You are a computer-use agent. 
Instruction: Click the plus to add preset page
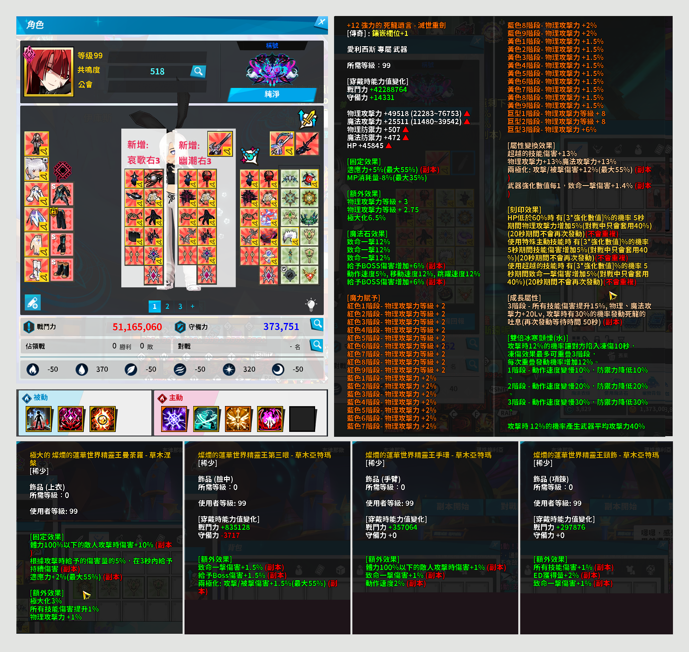click(192, 306)
